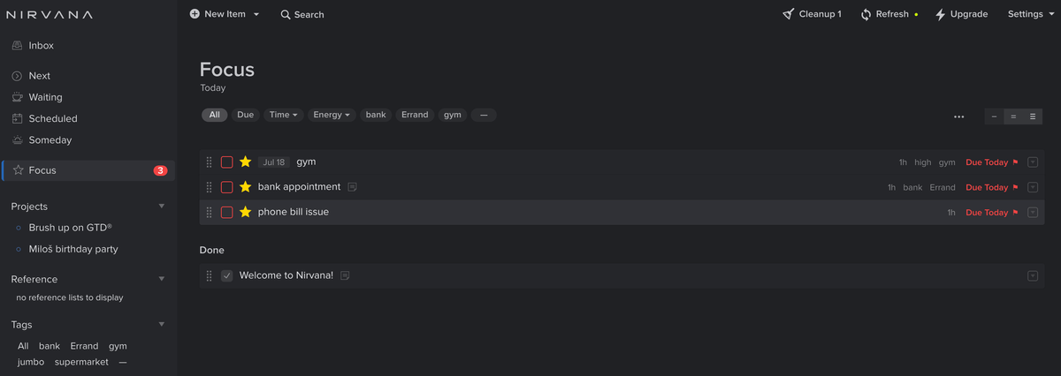Switch to expanded list density view

coord(1033,117)
